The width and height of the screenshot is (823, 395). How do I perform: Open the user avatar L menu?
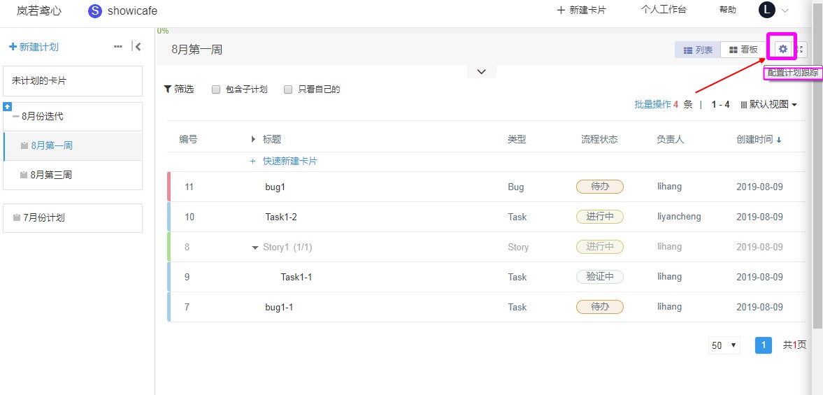coord(767,10)
